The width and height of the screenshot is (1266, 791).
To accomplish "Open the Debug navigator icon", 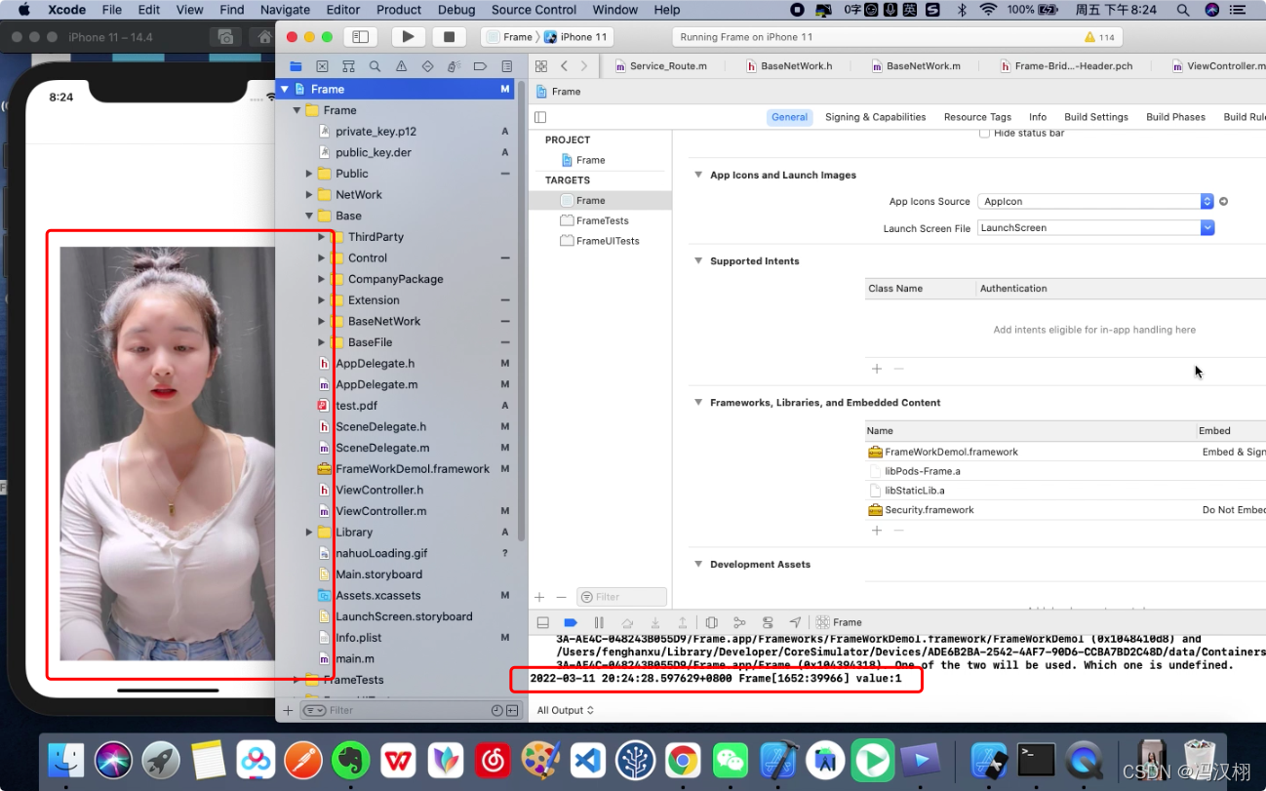I will (454, 66).
